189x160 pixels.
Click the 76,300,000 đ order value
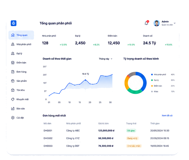click(x=106, y=146)
